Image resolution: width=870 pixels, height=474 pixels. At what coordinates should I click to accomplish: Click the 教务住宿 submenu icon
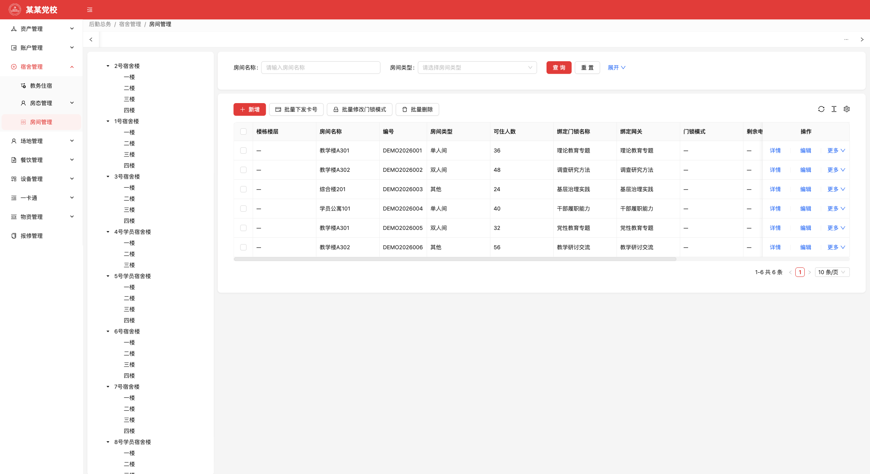[23, 86]
